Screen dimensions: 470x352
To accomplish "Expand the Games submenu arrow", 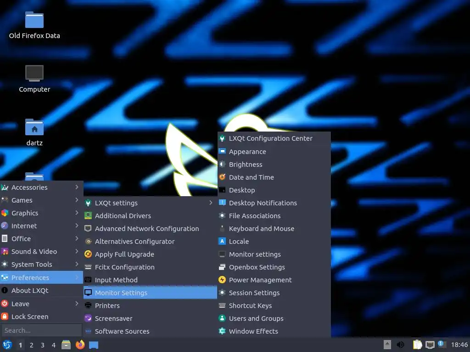I will 77,200.
